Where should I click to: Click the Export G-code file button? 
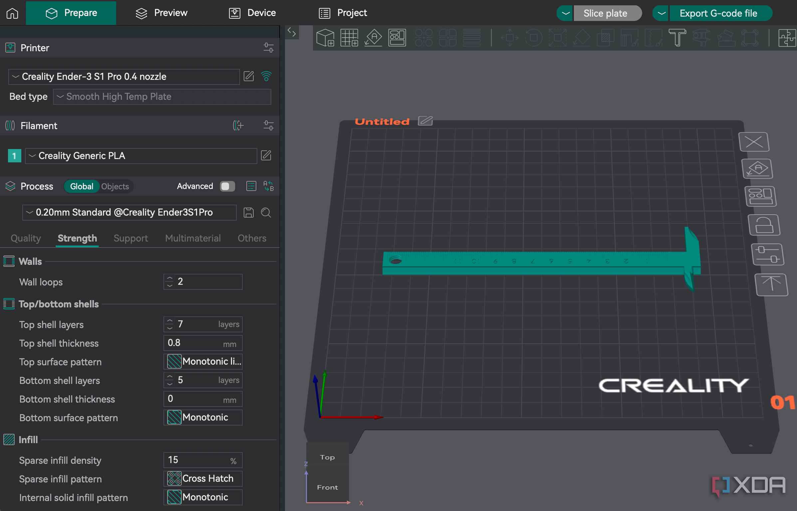click(x=720, y=13)
